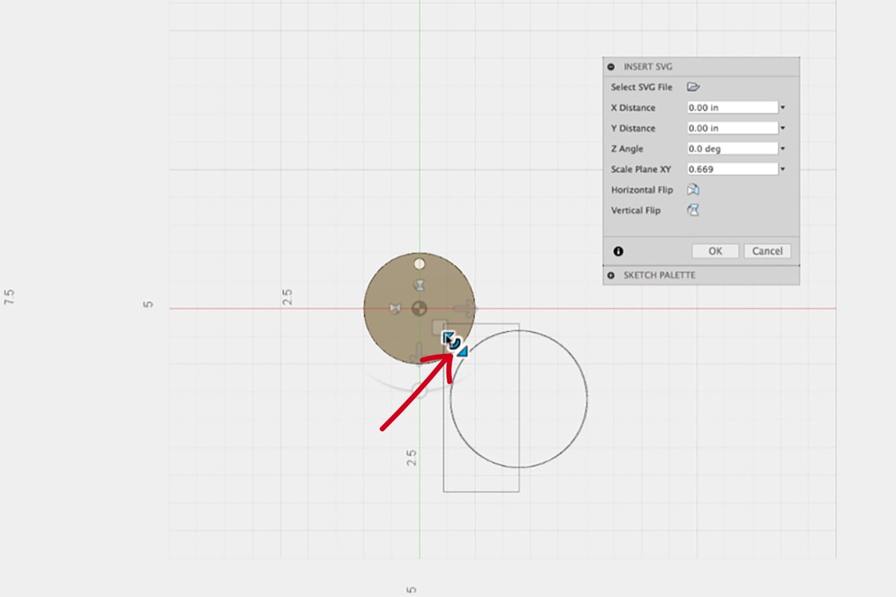The width and height of the screenshot is (896, 597).
Task: Click the Horizontal Flip label
Action: pyautogui.click(x=641, y=190)
